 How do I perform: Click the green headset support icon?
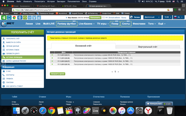25,17
